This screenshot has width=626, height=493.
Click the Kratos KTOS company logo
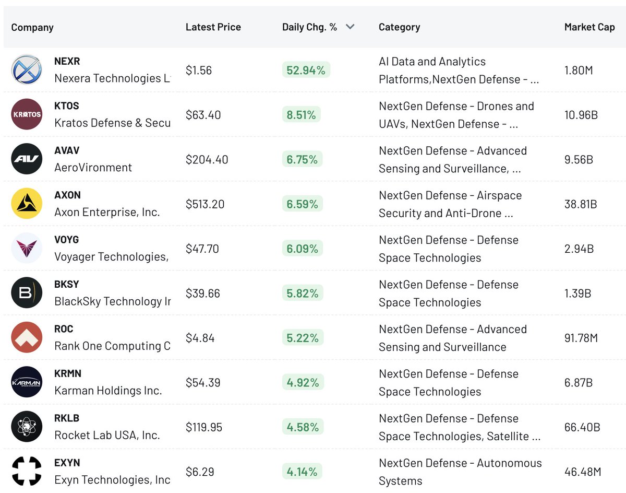(27, 114)
